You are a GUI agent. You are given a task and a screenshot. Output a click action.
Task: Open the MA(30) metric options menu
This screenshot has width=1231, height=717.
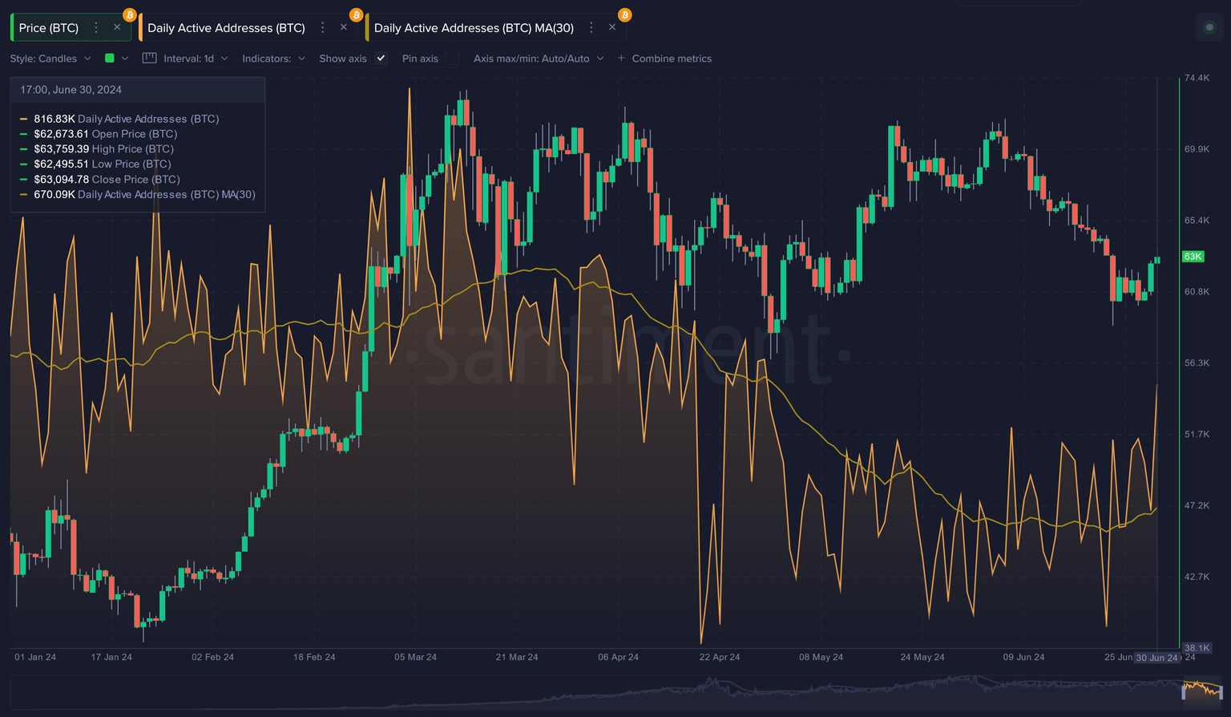pos(591,26)
